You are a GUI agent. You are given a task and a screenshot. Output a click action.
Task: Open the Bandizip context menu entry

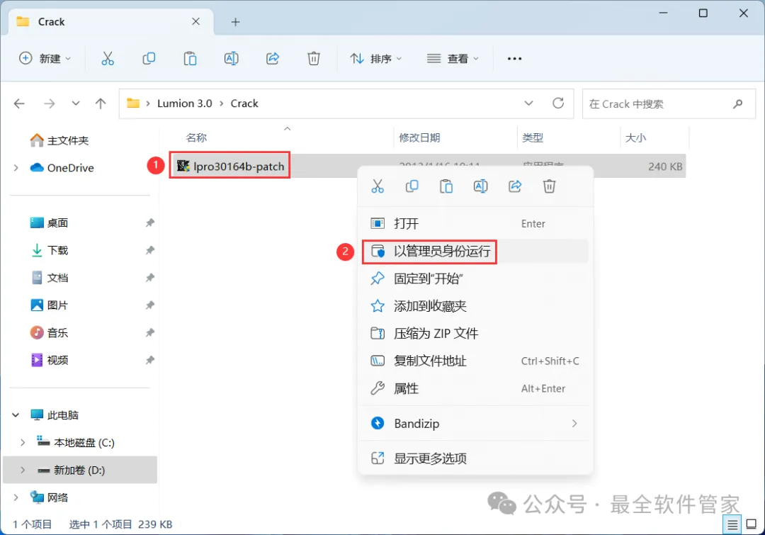[x=475, y=423]
